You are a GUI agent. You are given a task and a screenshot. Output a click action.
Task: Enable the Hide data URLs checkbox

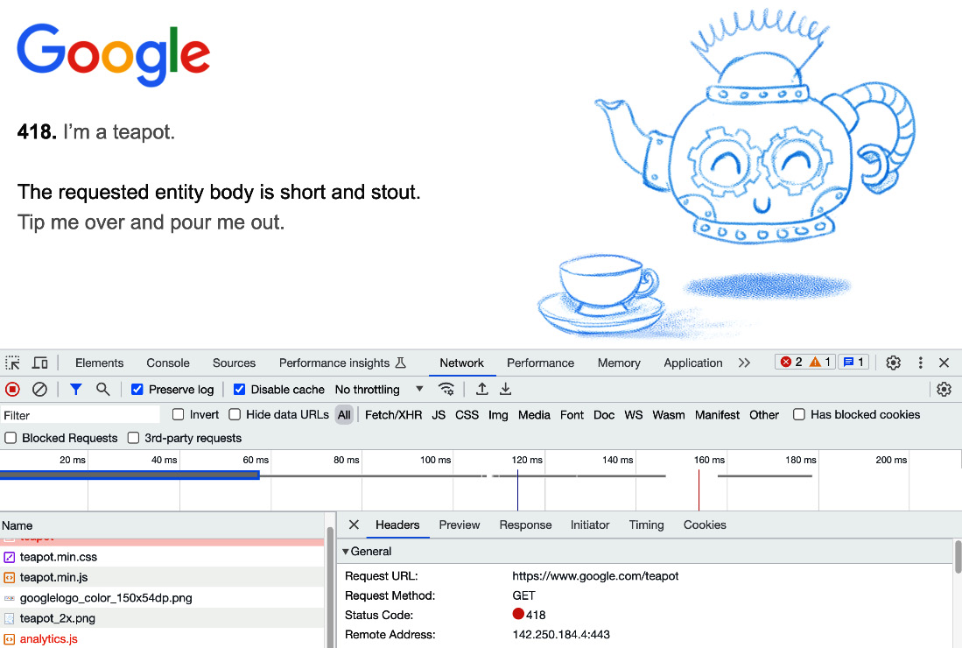235,414
